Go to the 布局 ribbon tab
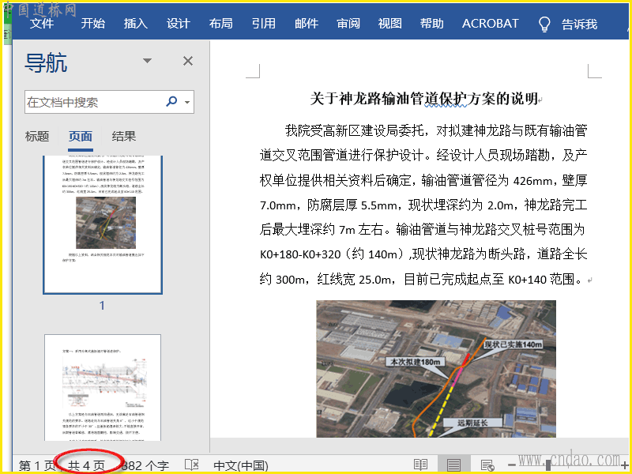The width and height of the screenshot is (632, 474). pyautogui.click(x=221, y=24)
